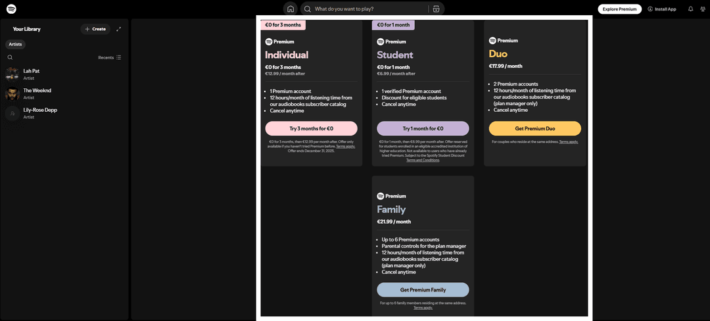Open the Friend Activity people icon
This screenshot has width=710, height=321.
point(702,9)
